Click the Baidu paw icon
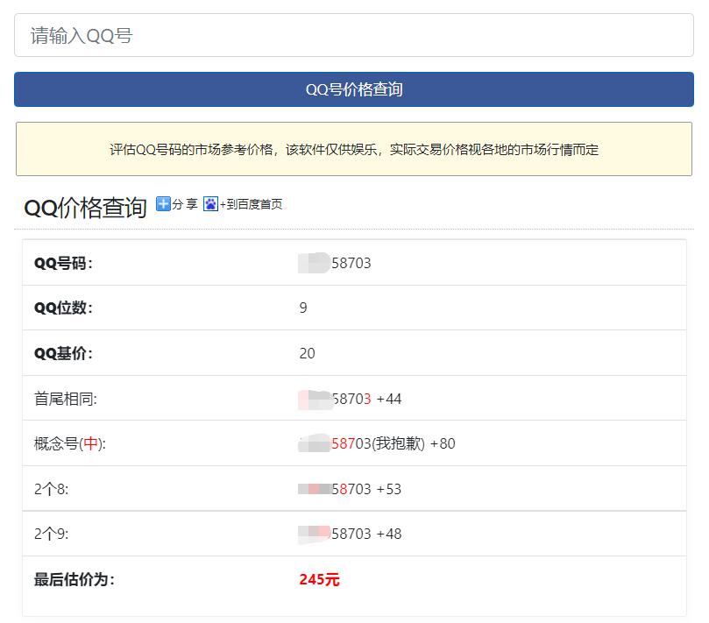 [x=210, y=204]
